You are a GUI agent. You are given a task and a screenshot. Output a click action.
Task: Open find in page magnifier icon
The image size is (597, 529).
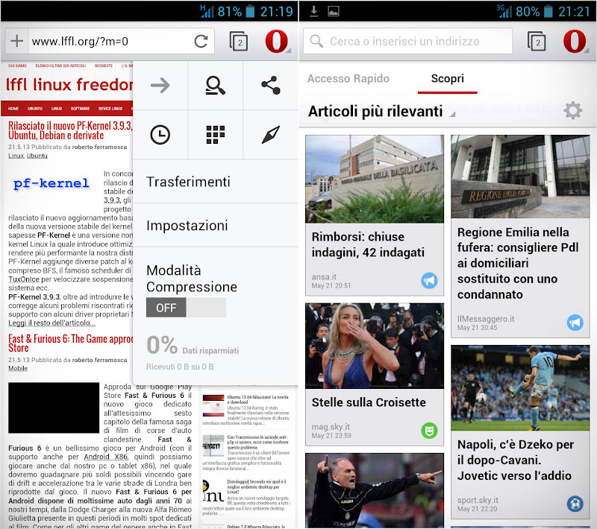[215, 86]
